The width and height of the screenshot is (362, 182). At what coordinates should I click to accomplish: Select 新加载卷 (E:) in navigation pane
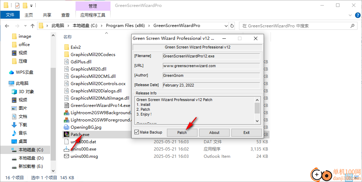[31, 166]
